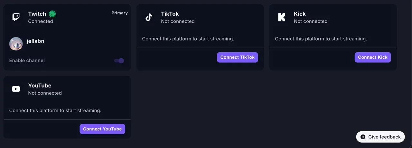This screenshot has height=148, width=412.
Task: Click the YouTube platform title
Action: (40, 86)
